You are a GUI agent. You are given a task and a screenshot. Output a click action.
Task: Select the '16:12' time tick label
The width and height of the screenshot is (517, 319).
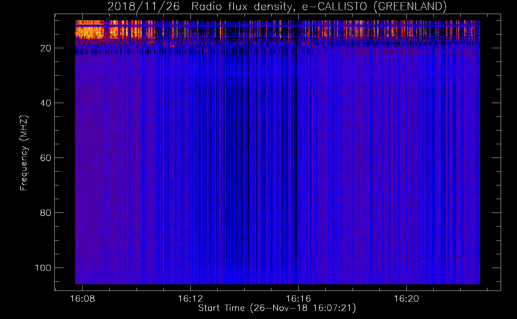pos(191,299)
